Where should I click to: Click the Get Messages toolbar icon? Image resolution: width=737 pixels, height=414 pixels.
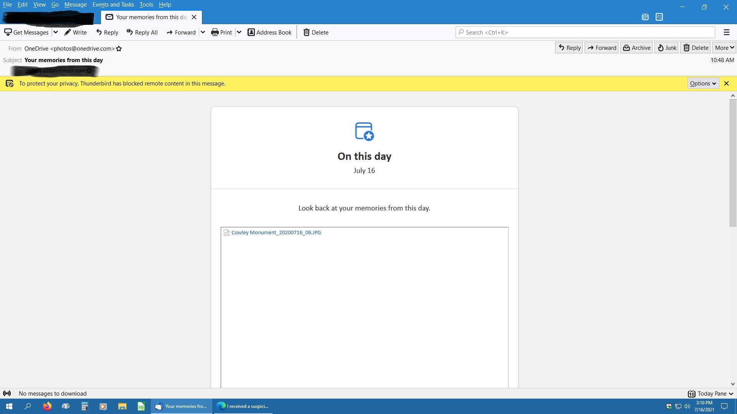coord(8,32)
